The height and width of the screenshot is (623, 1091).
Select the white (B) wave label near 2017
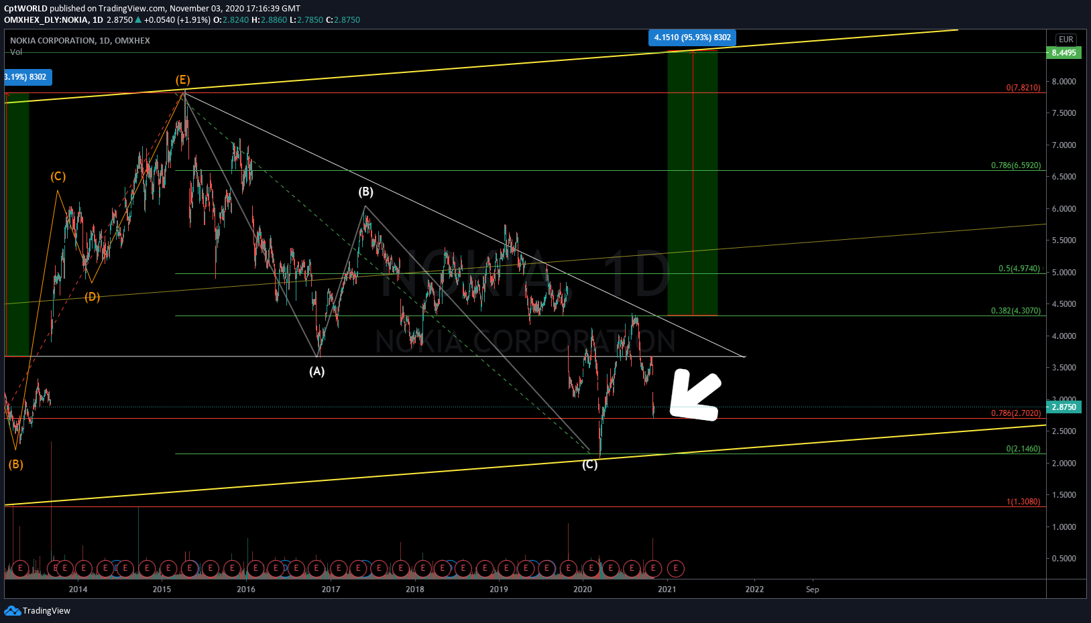365,192
